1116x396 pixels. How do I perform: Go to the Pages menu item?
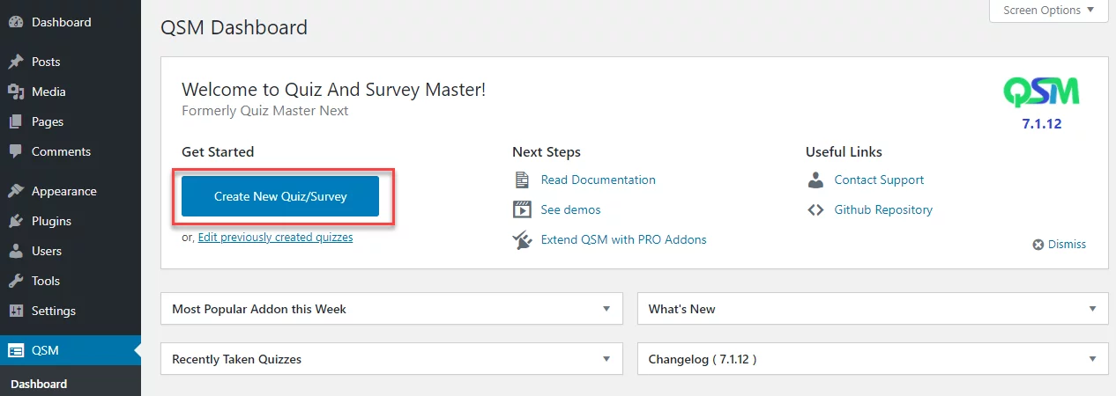coord(71,121)
